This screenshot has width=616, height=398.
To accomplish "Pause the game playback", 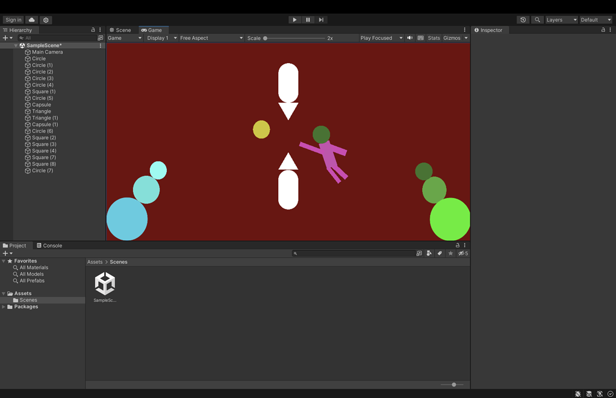I will (x=308, y=19).
